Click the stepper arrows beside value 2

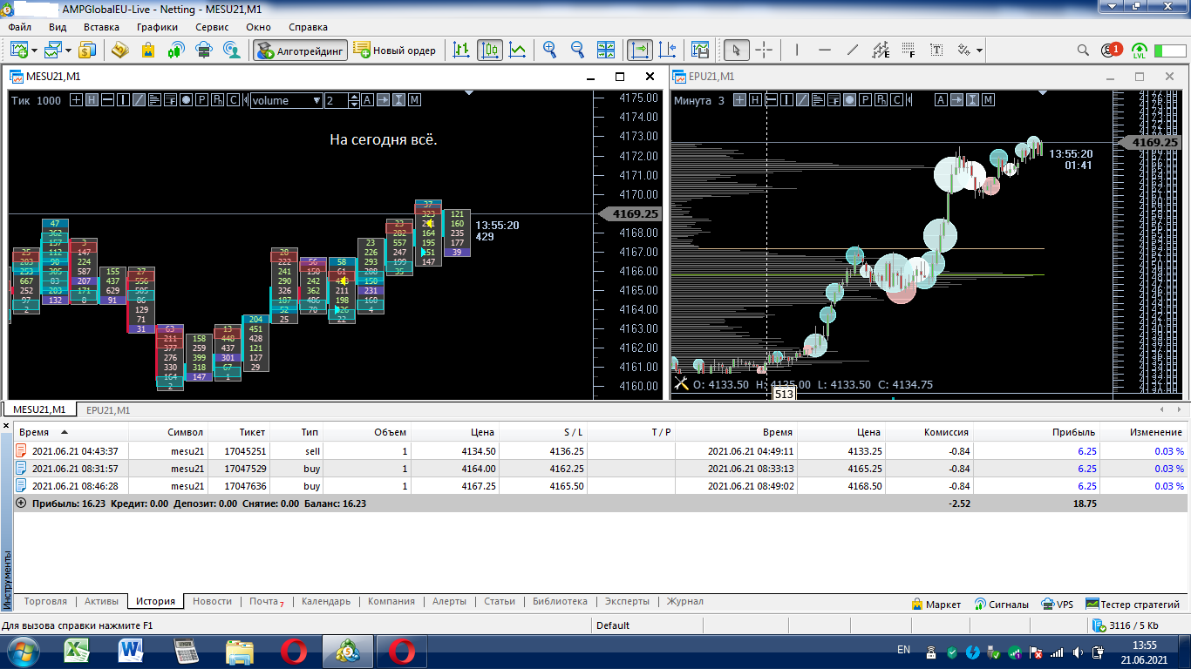click(x=353, y=100)
